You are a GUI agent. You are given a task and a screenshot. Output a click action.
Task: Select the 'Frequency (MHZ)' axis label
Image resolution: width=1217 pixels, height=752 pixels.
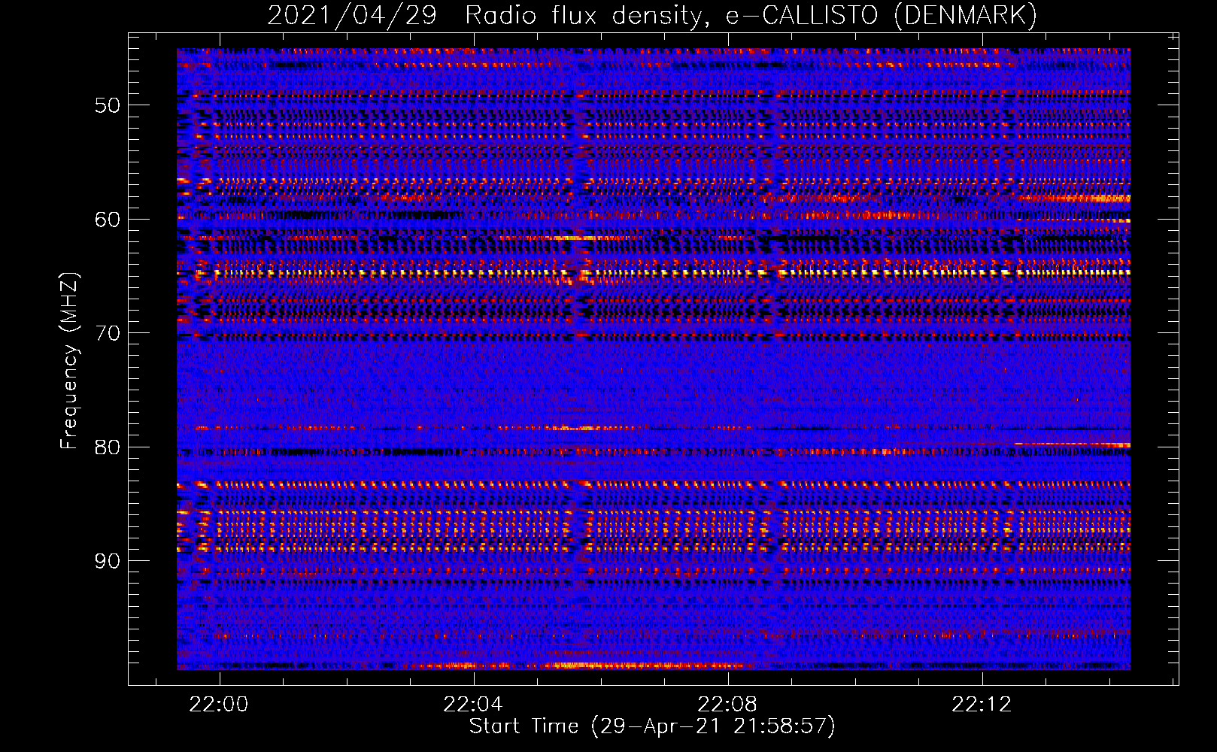(x=68, y=361)
